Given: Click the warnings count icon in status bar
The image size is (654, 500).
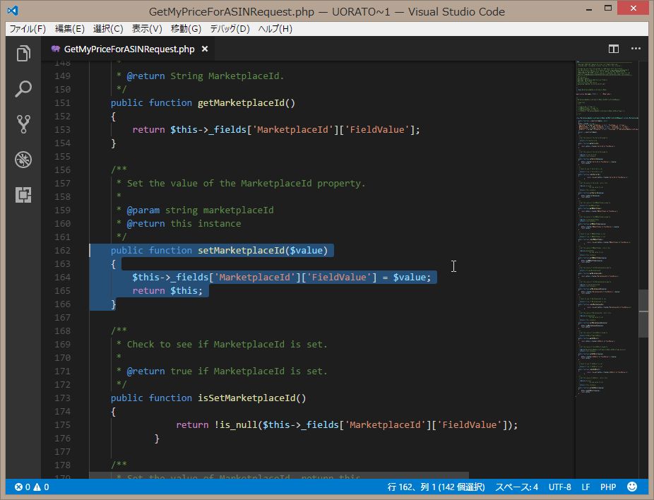Looking at the screenshot, I should 37,487.
